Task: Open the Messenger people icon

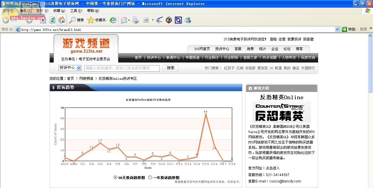Action: point(188,20)
